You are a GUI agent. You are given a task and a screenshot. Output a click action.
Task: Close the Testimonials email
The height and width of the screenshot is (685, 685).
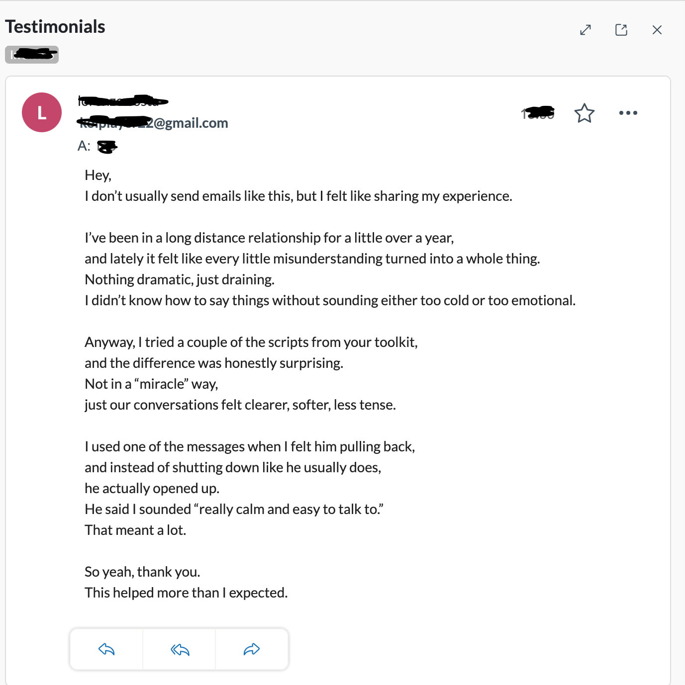(x=657, y=30)
